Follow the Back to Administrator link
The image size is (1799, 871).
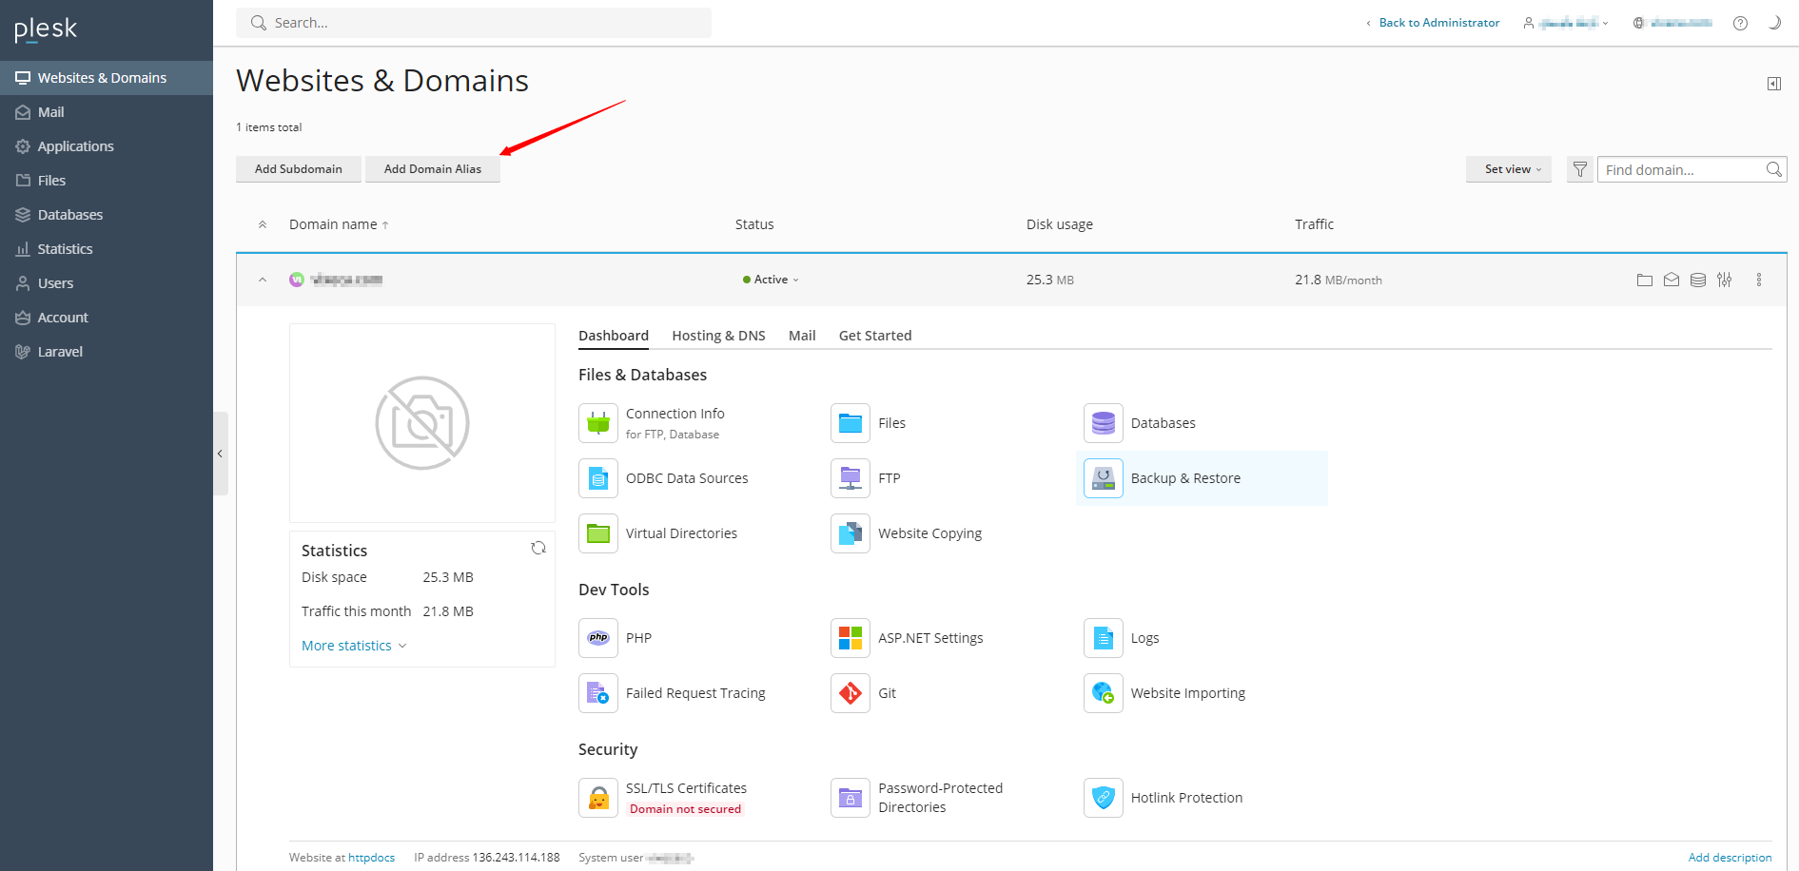tap(1438, 23)
